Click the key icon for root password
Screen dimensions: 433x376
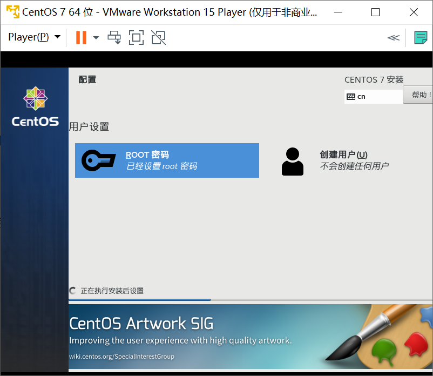99,160
